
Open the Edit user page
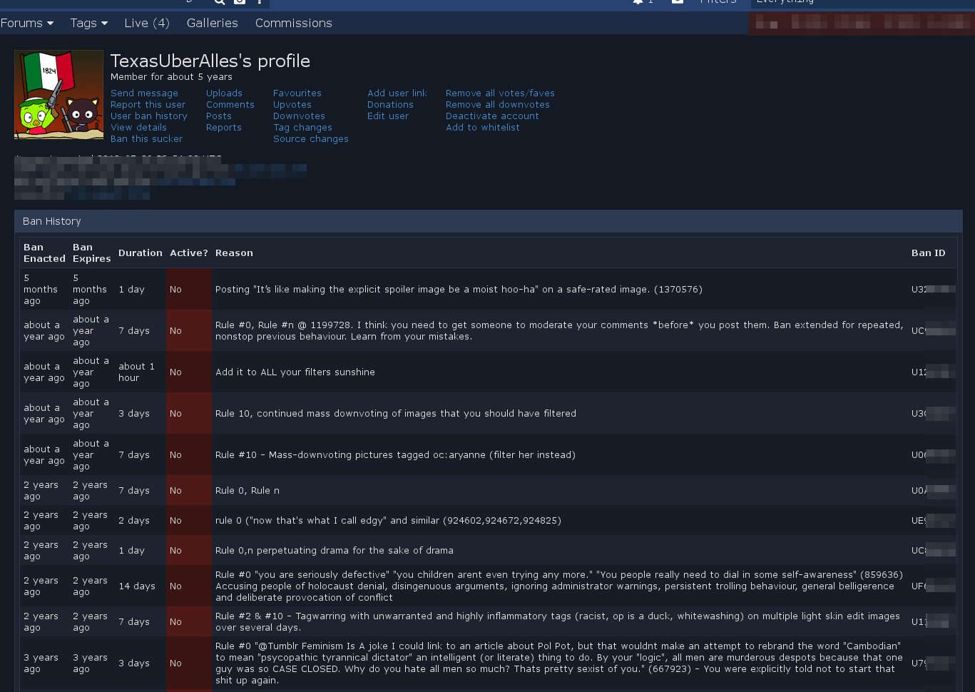(x=388, y=116)
